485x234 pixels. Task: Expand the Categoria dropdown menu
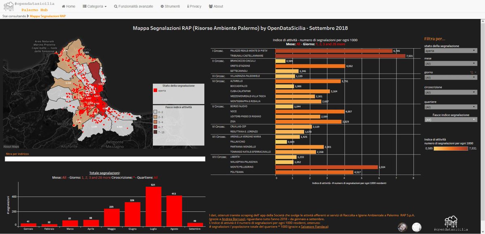tap(95, 6)
